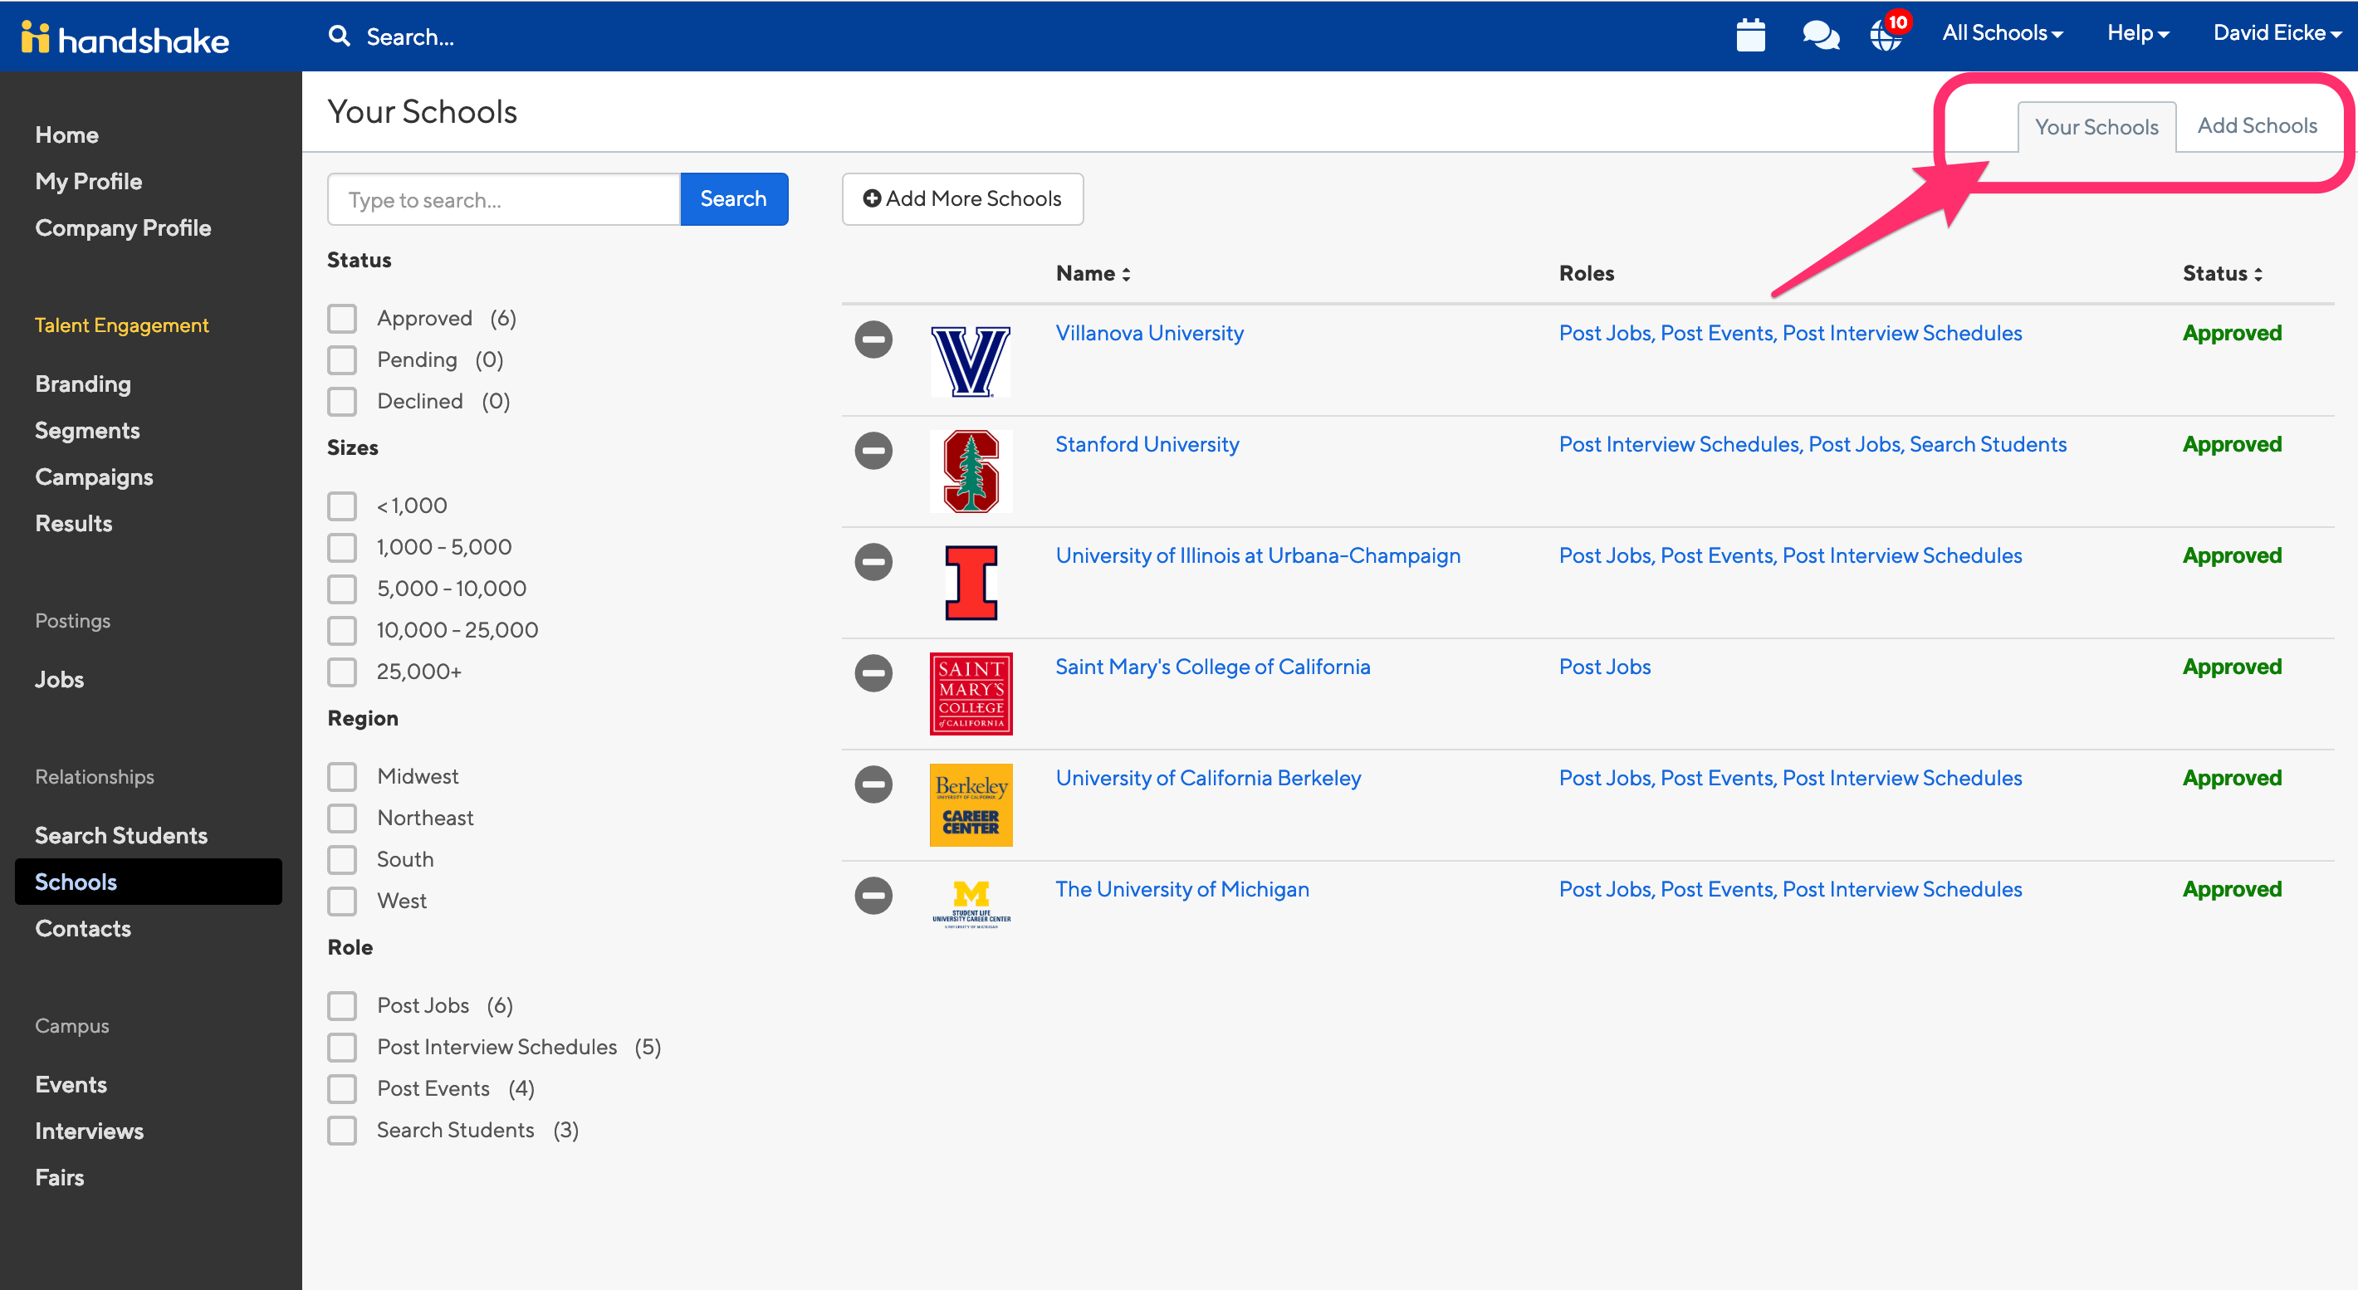Viewport: 2358px width, 1290px height.
Task: Check the 5,000 - 10,000 size filter
Action: pyautogui.click(x=342, y=589)
